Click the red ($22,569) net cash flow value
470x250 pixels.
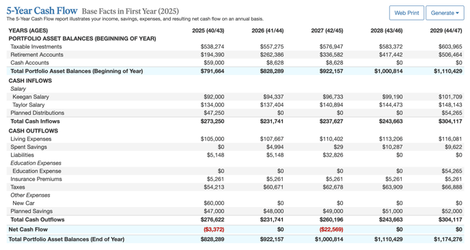pos(331,230)
